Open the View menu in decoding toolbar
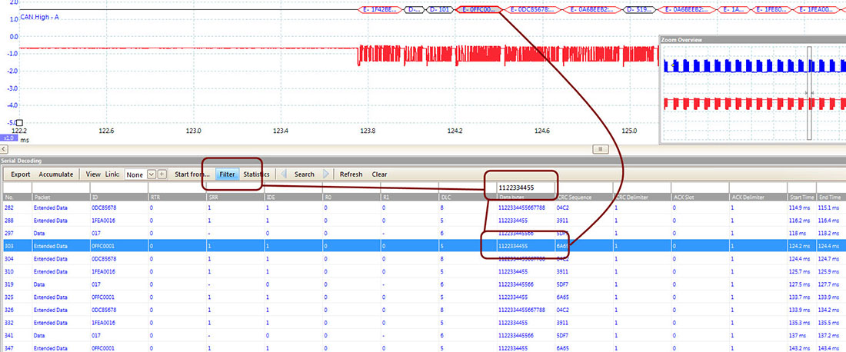846x352 pixels. (93, 174)
